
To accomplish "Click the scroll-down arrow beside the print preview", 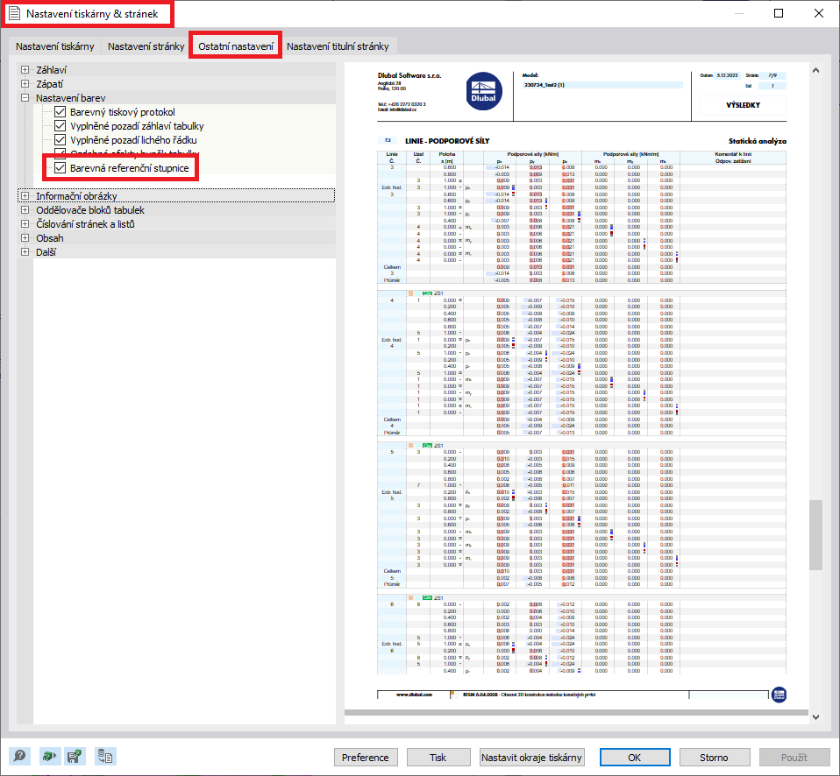I will click(815, 717).
